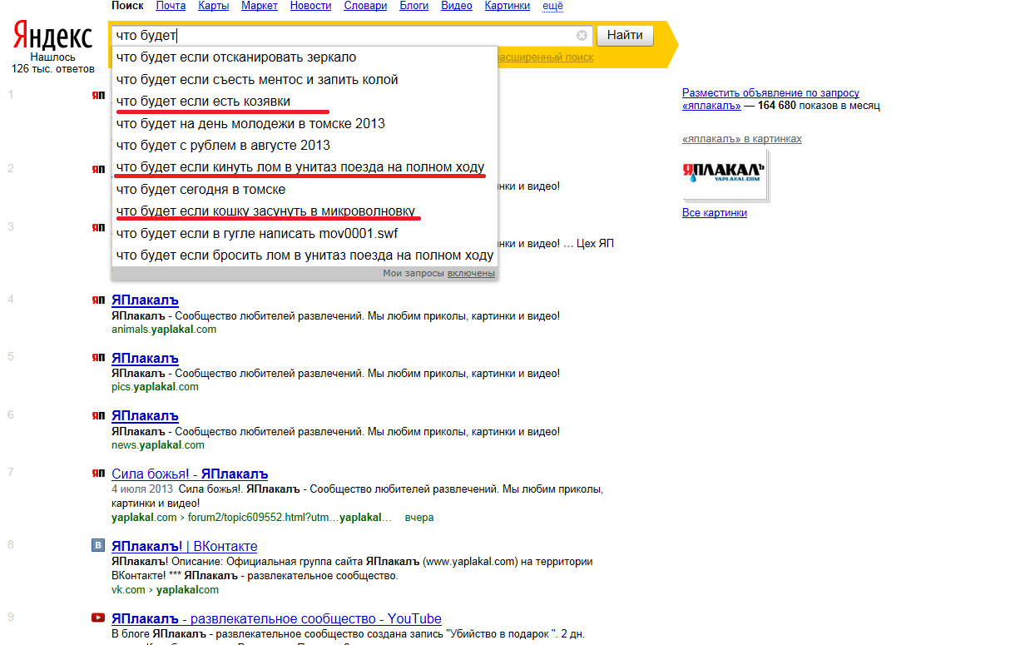Open the ЯПлакалъ logo image thumbnail

[724, 174]
